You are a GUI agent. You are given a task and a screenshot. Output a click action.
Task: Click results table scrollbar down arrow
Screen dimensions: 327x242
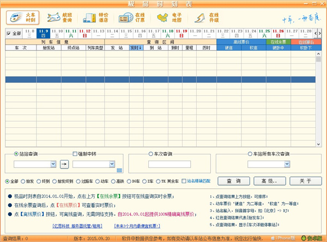(x=318, y=144)
